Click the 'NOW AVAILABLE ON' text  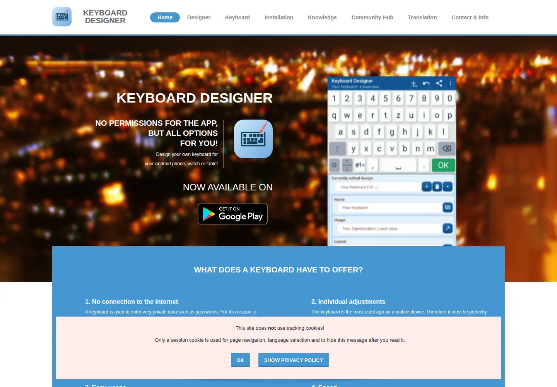click(228, 187)
